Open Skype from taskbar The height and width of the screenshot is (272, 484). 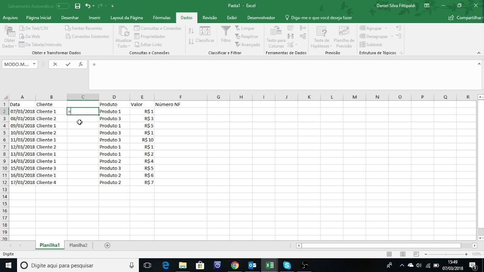(287, 265)
